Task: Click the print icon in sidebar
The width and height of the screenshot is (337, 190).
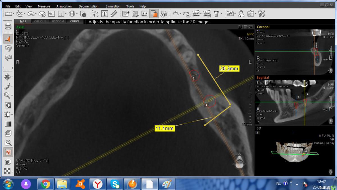Action: pos(8,26)
